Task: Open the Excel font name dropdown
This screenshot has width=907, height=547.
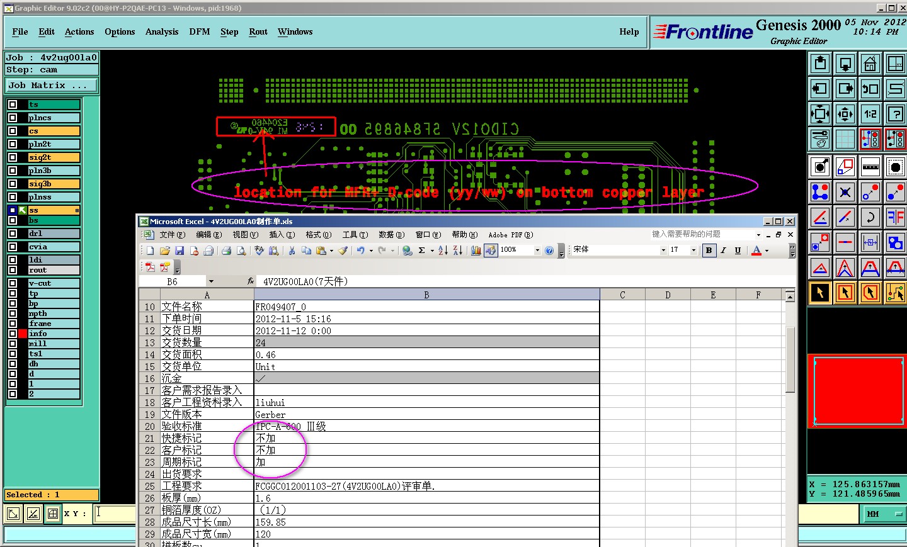Action: (663, 251)
